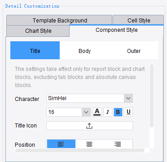Click the Detail Customization heading
The width and height of the screenshot is (167, 162).
click(x=32, y=6)
